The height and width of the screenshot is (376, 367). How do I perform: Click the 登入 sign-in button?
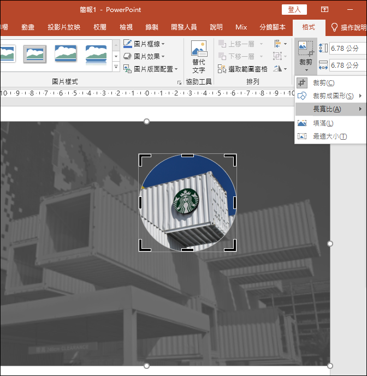(294, 10)
